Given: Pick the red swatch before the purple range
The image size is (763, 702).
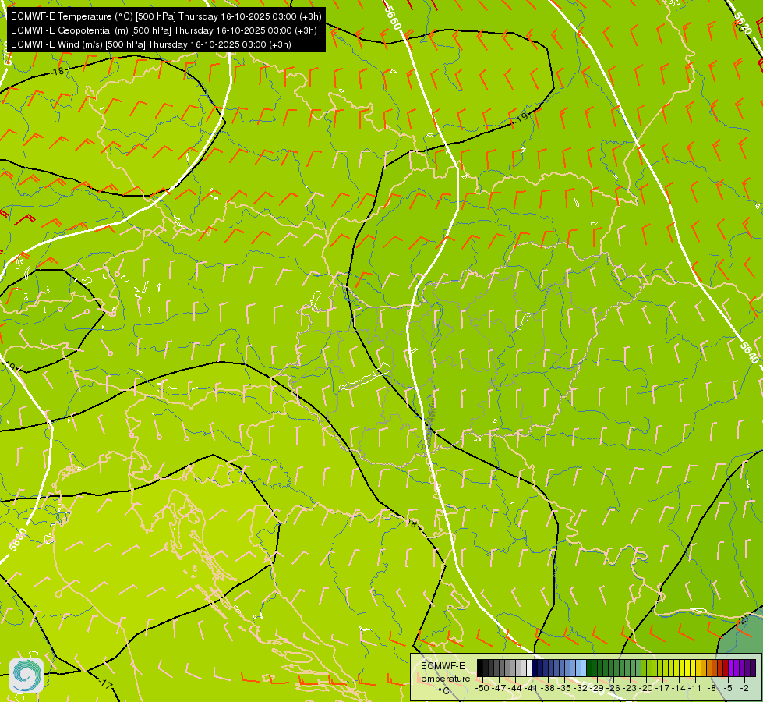Looking at the screenshot, I should tap(726, 668).
